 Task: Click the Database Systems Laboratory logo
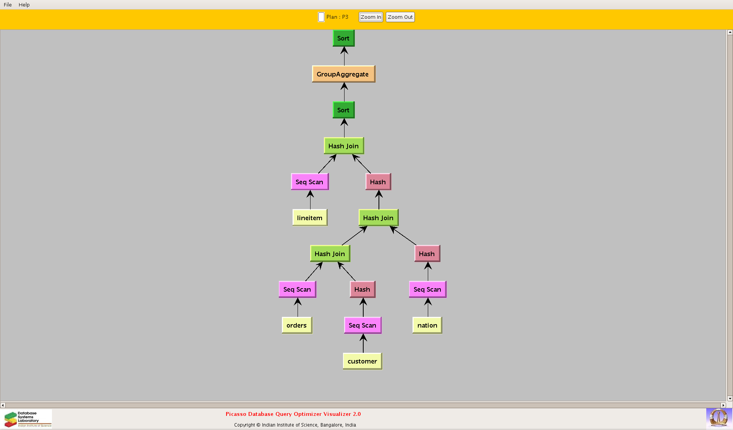[28, 419]
